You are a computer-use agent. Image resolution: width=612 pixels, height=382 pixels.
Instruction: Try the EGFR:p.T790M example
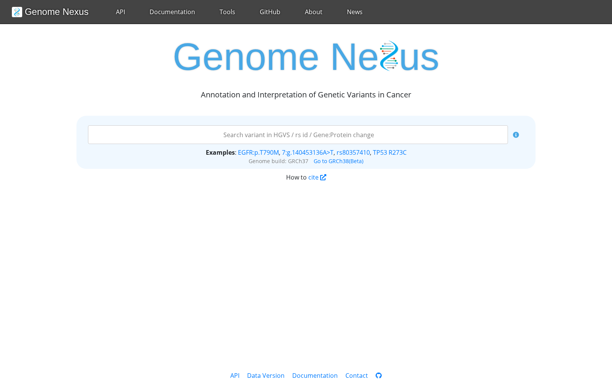[x=258, y=152]
